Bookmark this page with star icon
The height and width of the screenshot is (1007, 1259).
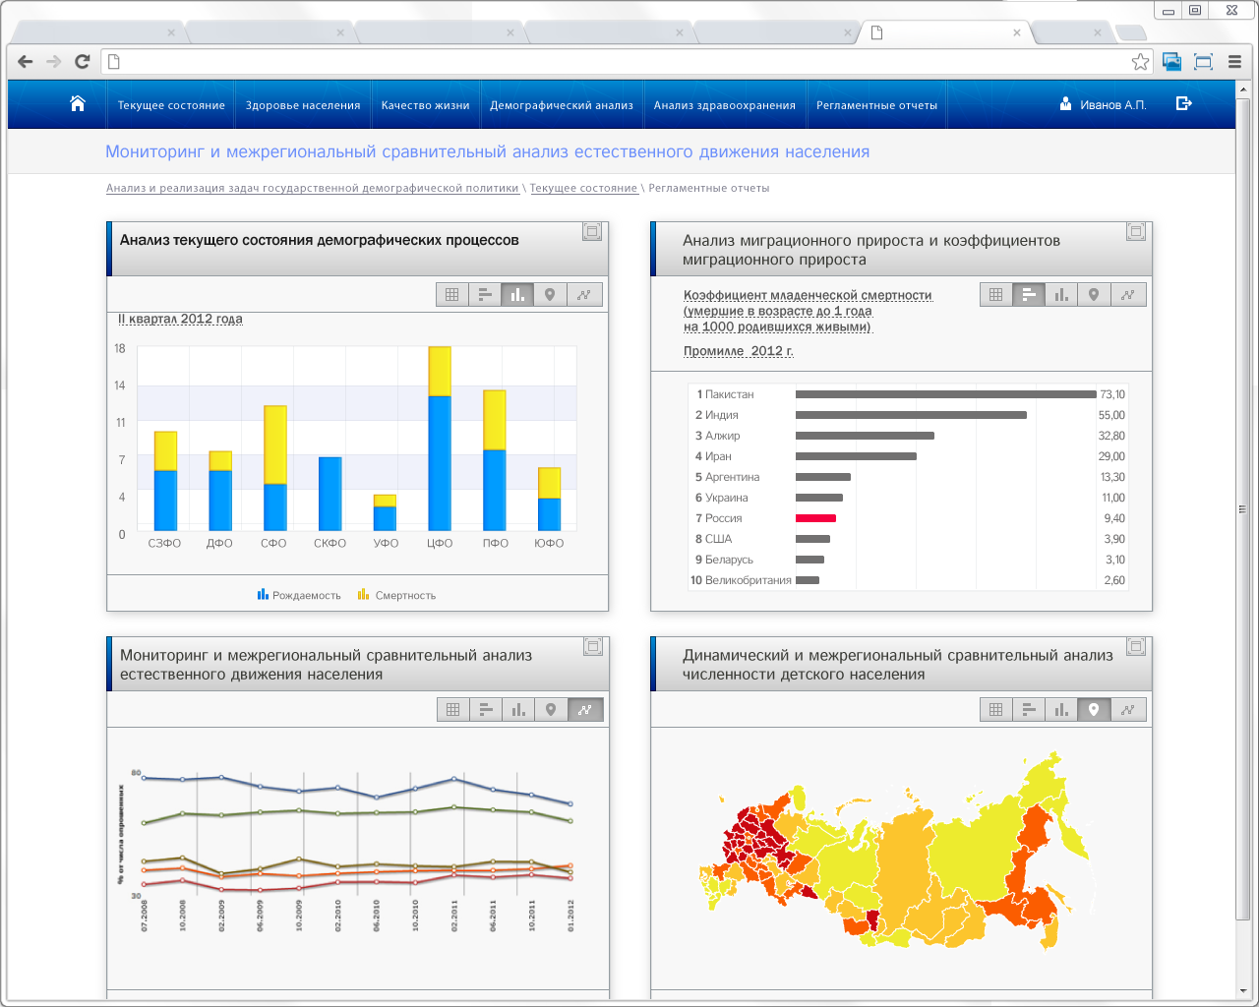click(x=1140, y=62)
